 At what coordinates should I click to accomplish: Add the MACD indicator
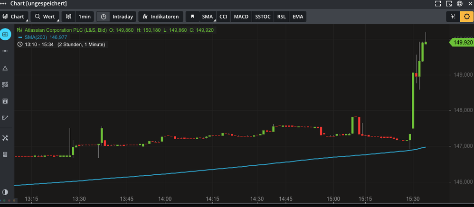[x=241, y=17]
